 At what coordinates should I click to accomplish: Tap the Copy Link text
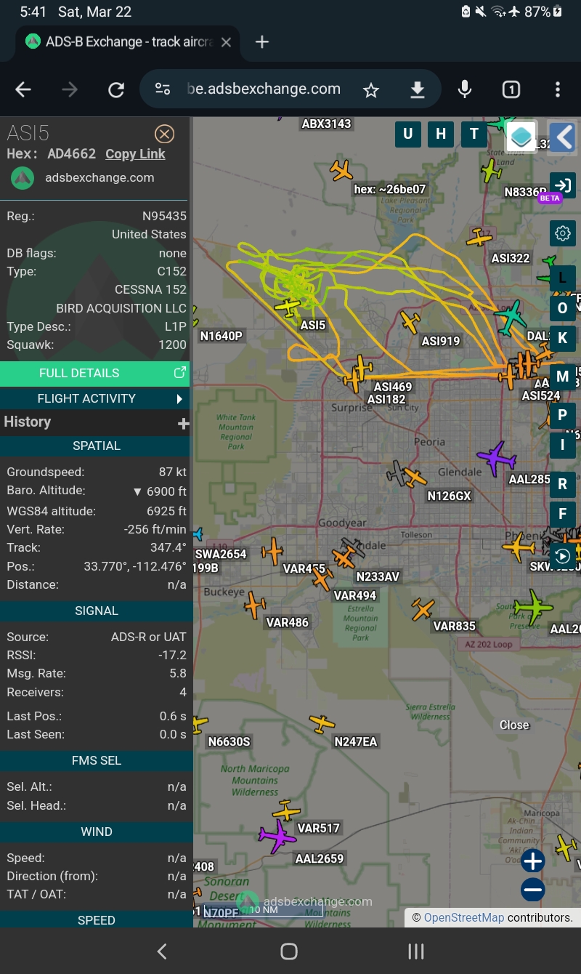(135, 154)
